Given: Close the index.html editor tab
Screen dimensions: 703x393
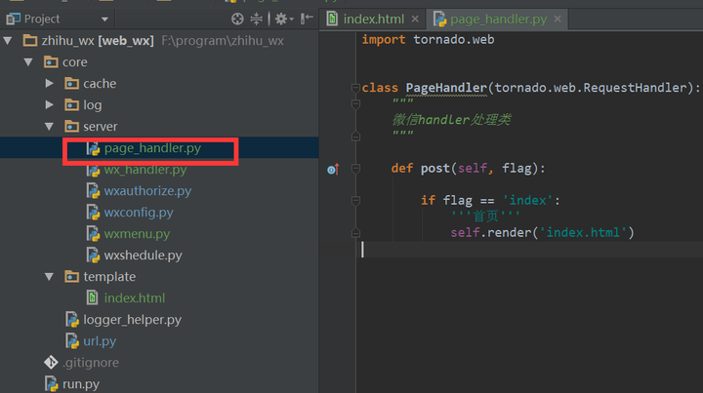Looking at the screenshot, I should tap(415, 19).
